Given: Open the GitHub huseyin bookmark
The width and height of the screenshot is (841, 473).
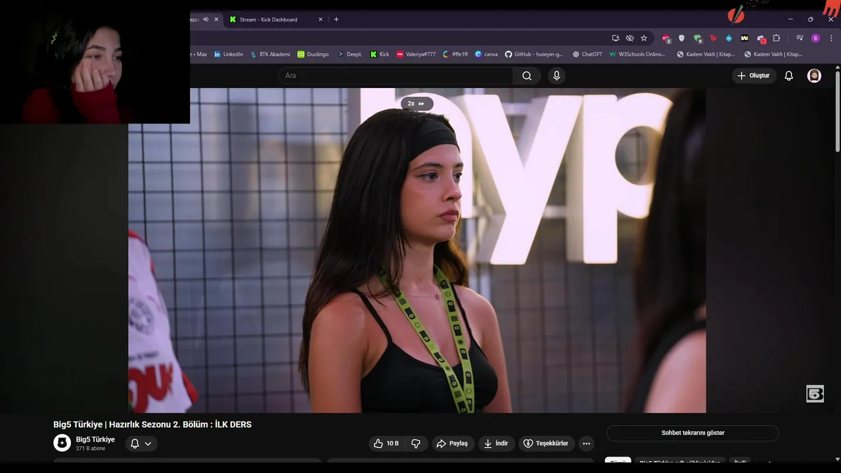Looking at the screenshot, I should click(x=534, y=55).
